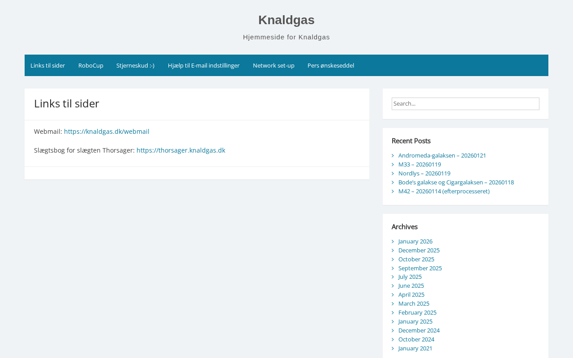Screen dimensions: 573x358
Task: Read the Nordlys – 20260119 post
Action: coord(424,173)
